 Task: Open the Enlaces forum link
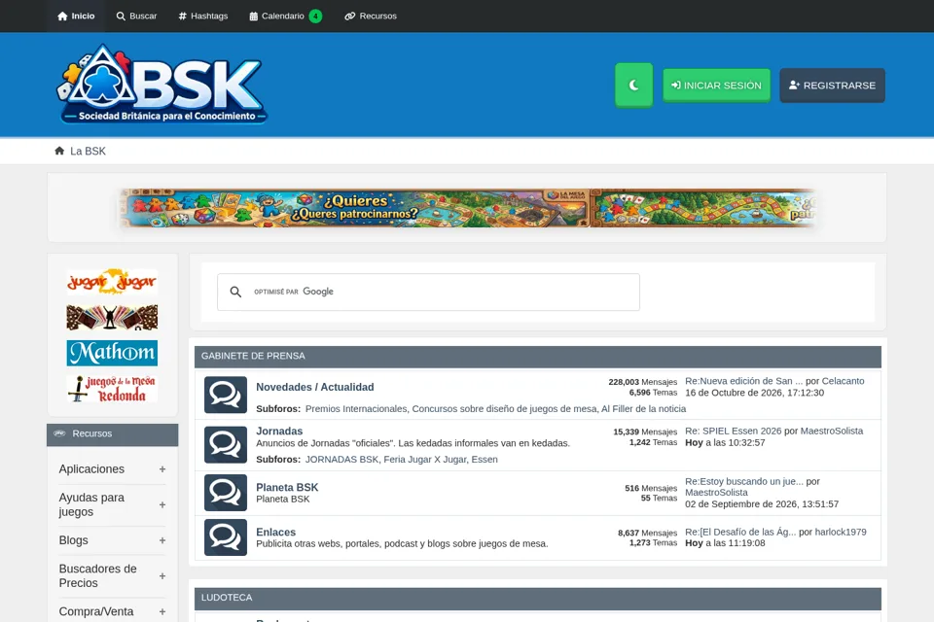275,533
